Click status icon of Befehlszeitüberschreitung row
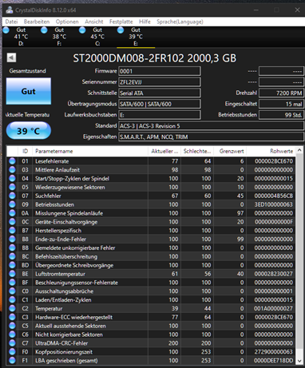305x368 pixels. (12, 256)
